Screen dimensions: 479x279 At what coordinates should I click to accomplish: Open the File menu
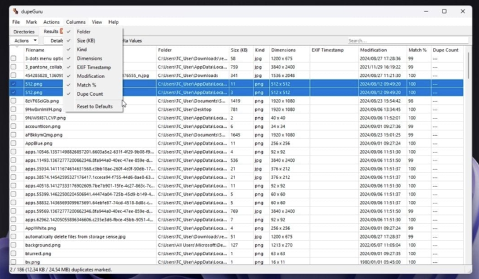click(16, 22)
